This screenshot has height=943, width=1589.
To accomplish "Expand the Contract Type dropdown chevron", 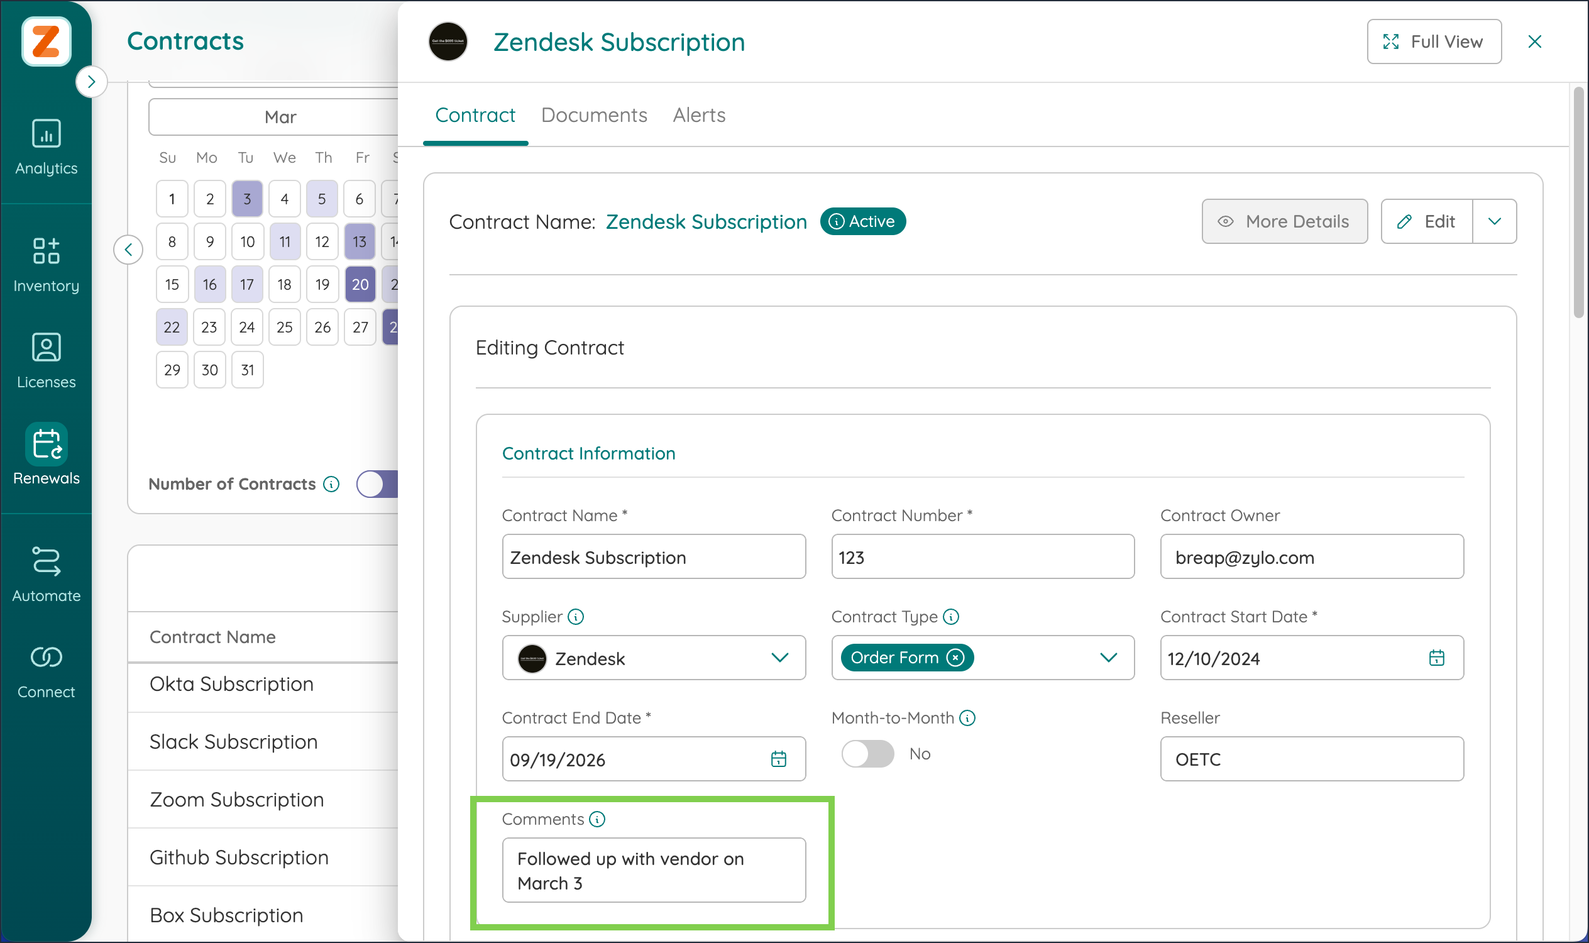I will 1108,658.
